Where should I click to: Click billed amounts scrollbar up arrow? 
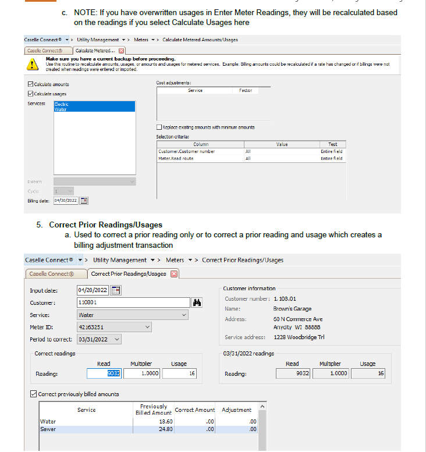[262, 406]
